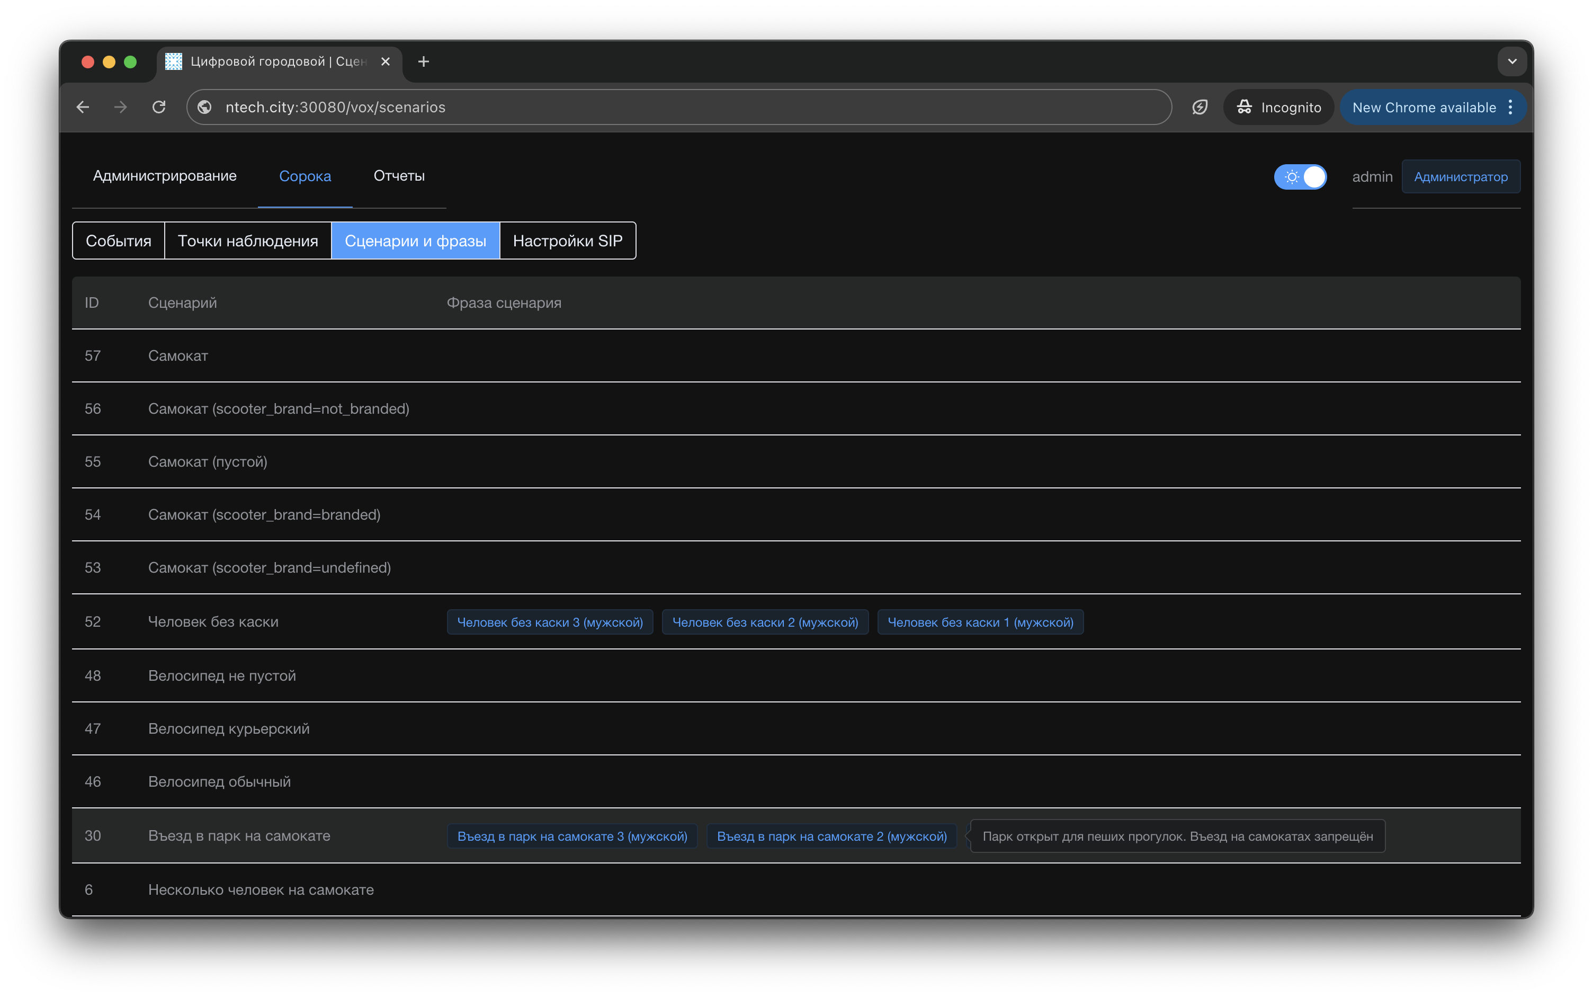Open Chrome three-dot menu

pyautogui.click(x=1510, y=107)
